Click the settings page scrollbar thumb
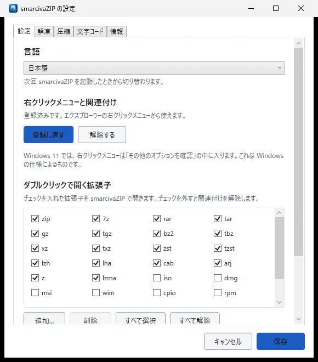Screen dimensions: 318x362 pos(298,152)
